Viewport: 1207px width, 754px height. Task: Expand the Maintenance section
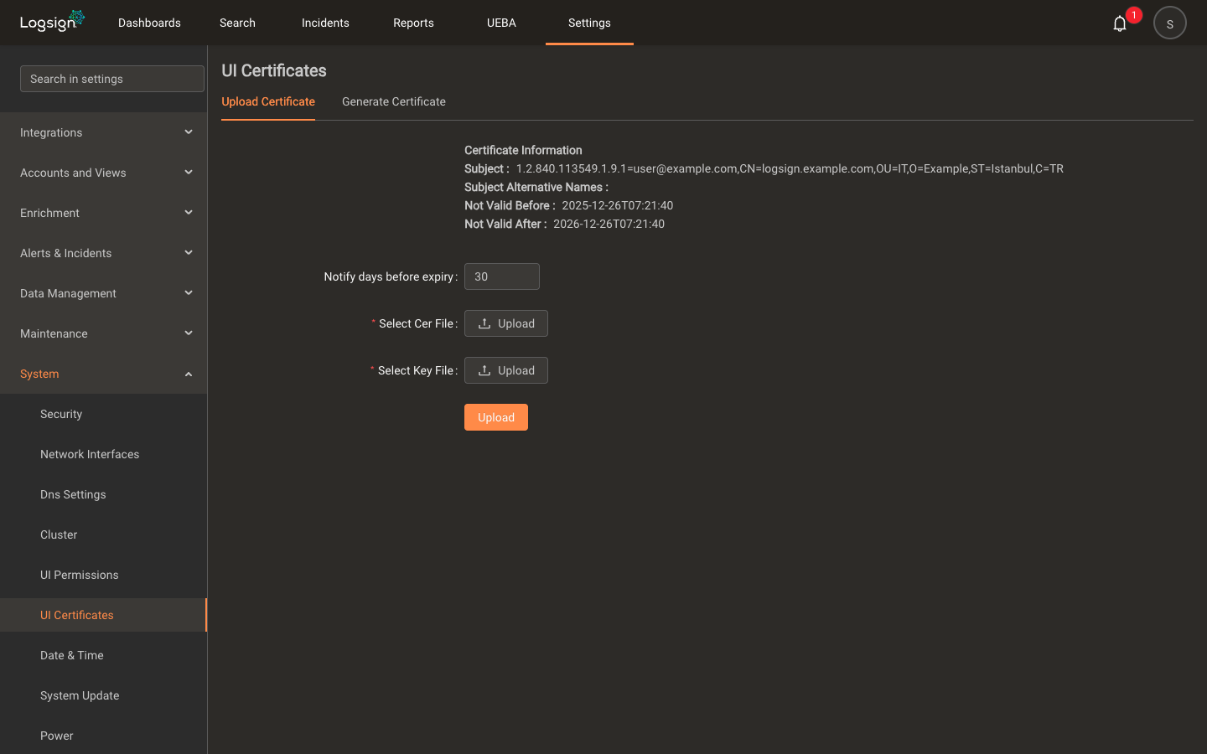[x=104, y=333]
